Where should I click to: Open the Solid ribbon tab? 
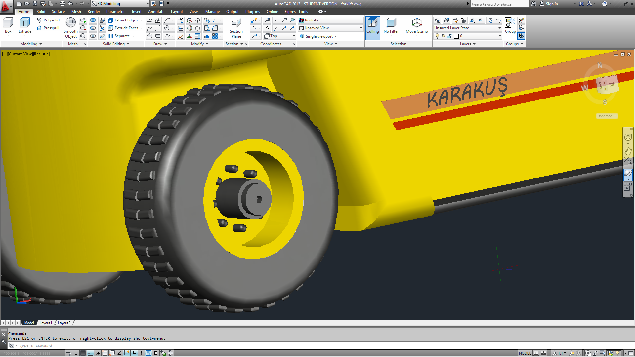41,12
